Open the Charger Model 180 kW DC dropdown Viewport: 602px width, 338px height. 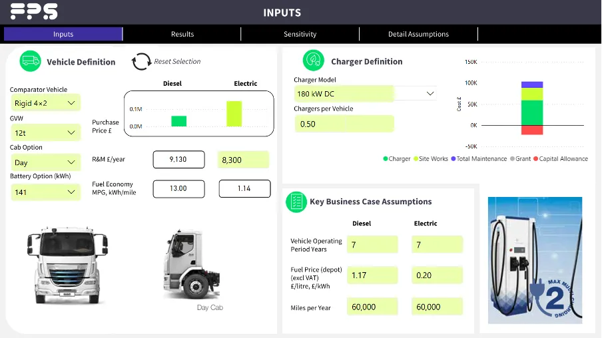(x=365, y=94)
